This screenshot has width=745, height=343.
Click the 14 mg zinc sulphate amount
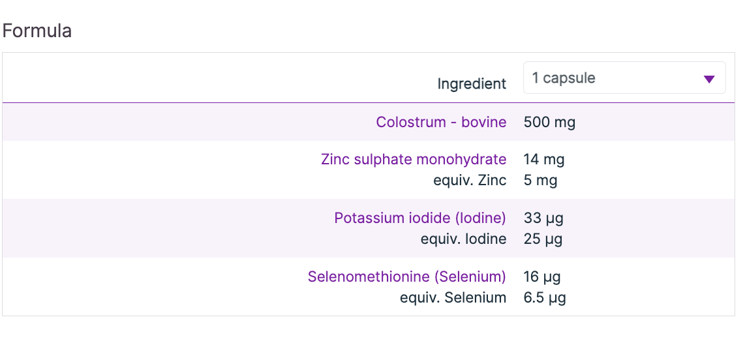tap(544, 160)
